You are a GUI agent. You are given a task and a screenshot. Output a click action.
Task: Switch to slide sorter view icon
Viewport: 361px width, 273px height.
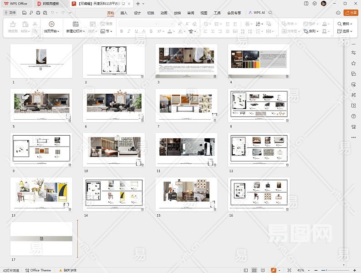254,270
